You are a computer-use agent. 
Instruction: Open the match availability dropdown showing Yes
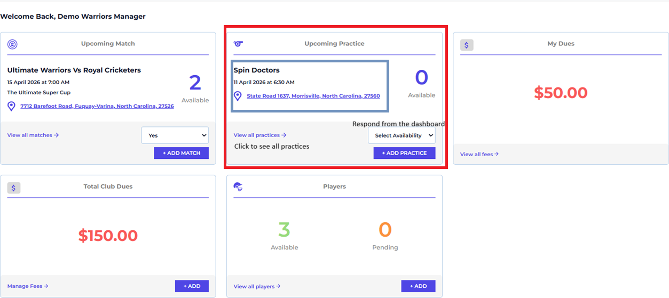[175, 135]
